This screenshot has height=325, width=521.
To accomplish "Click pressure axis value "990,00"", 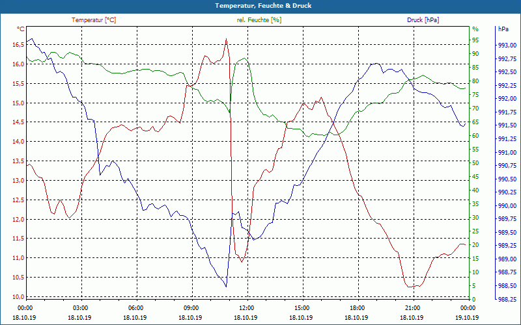I will pyautogui.click(x=507, y=206).
